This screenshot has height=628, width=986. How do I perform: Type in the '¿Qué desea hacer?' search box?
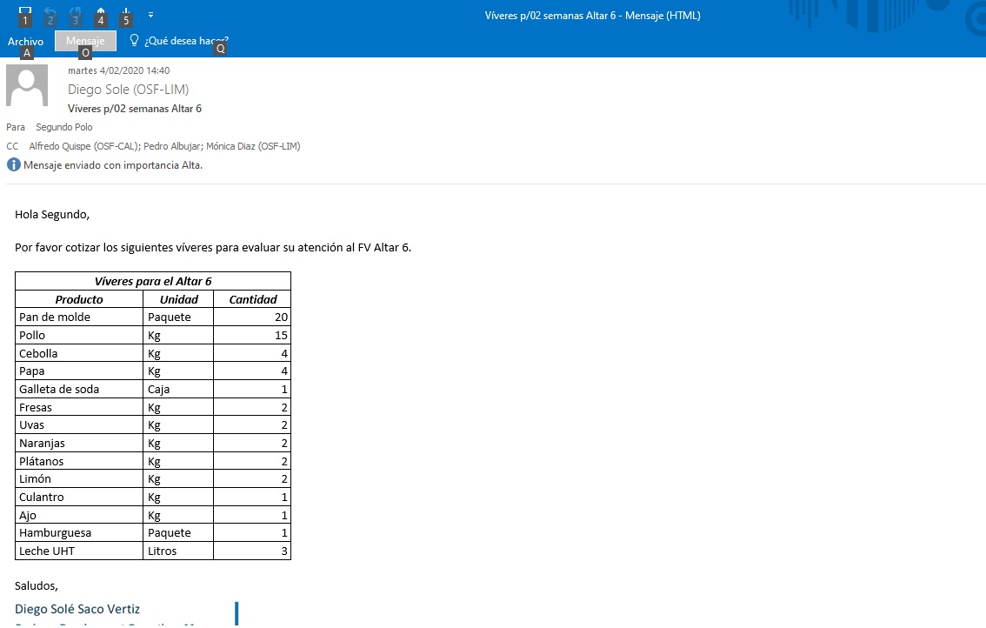186,41
